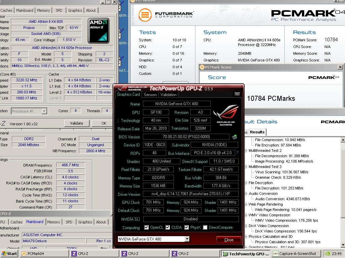Image resolution: width=345 pixels, height=258 pixels.
Task: Click the Futuremark orange logo
Action: point(145,15)
